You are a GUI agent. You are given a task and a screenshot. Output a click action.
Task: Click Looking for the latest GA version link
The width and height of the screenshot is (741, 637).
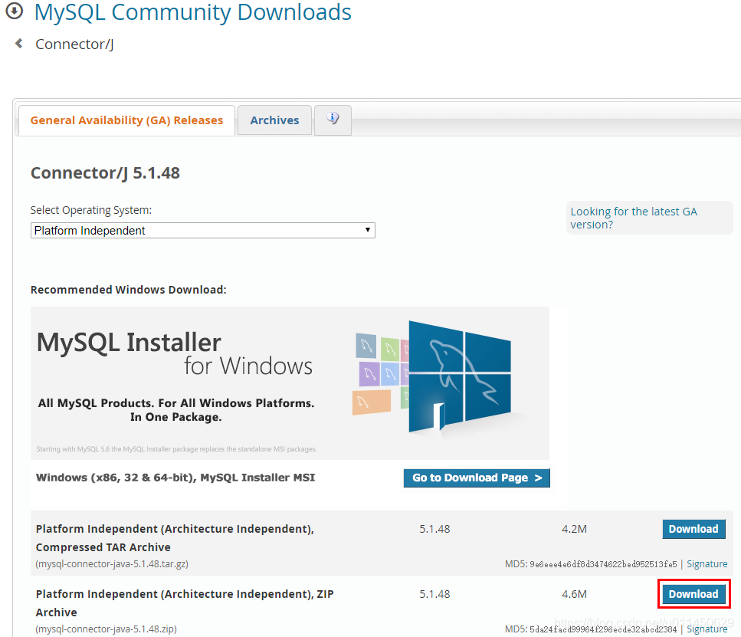[x=634, y=218]
